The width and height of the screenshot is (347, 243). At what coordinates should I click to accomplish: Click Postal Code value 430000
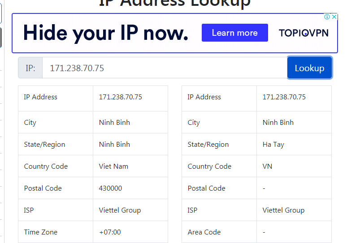pos(110,188)
